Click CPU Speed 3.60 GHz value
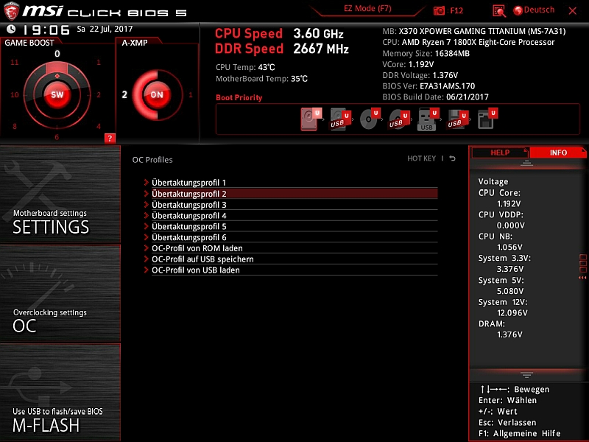Image resolution: width=589 pixels, height=442 pixels. [x=318, y=33]
